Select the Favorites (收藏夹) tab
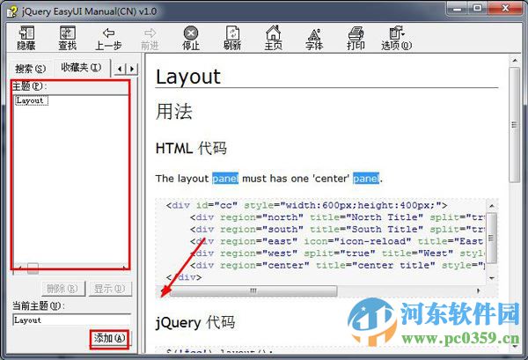 (x=81, y=68)
